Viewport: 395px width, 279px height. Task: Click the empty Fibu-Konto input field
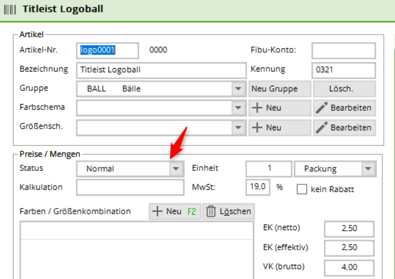(343, 51)
